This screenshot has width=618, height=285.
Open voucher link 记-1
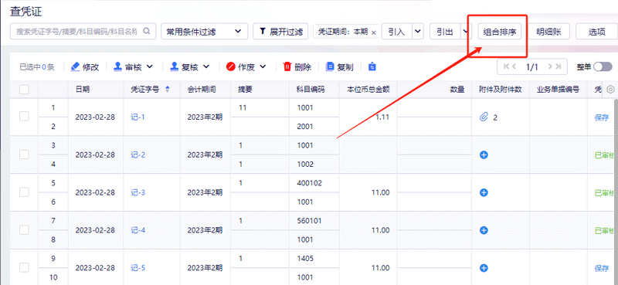(x=138, y=117)
